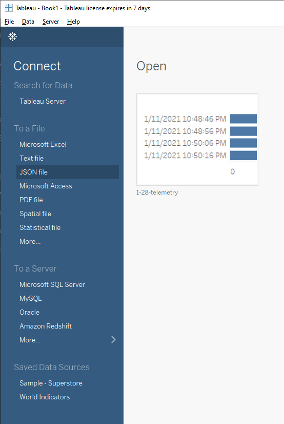Expand server connectors with the chevron arrow
Viewport: 284px width, 424px height.
[113, 340]
